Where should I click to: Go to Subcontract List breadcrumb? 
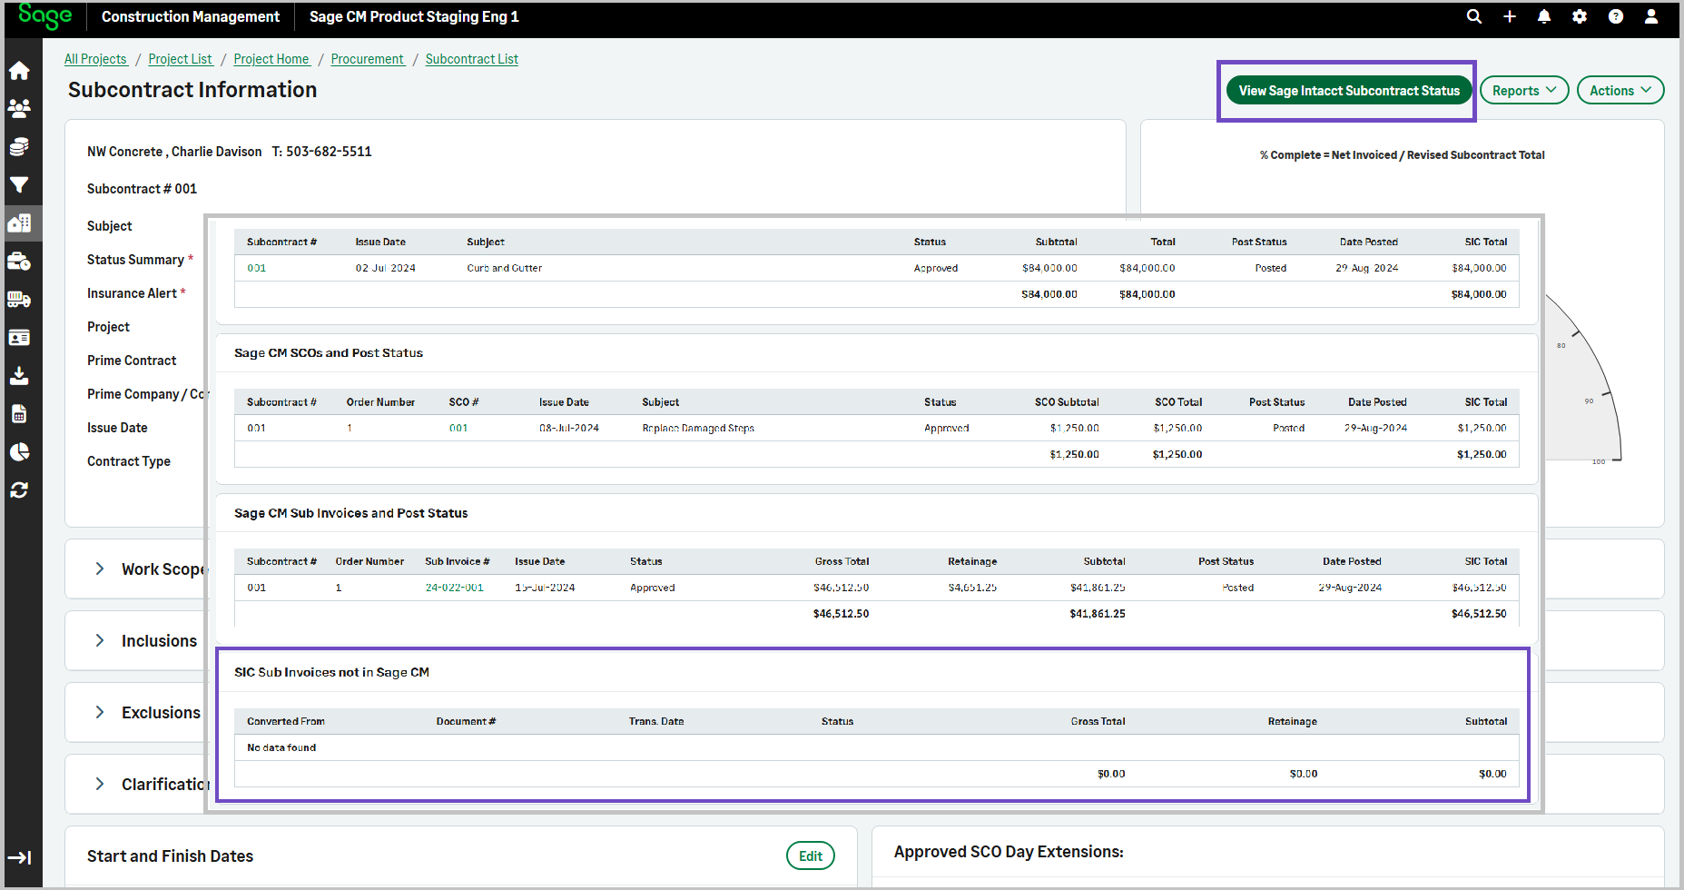[x=471, y=59]
